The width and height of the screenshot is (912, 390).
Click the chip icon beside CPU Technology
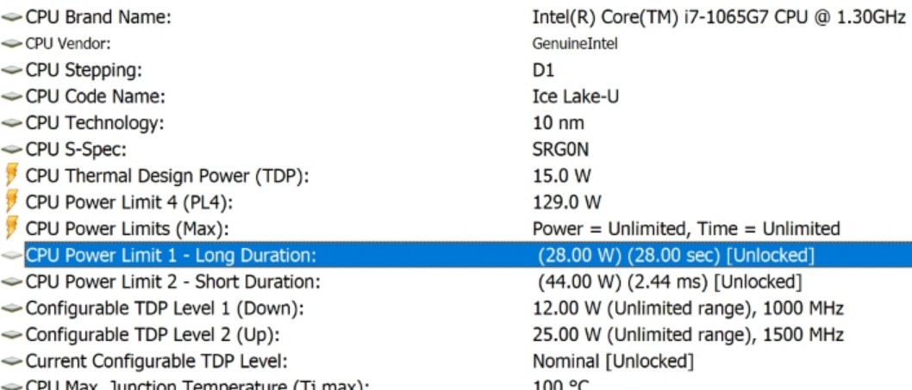[11, 124]
